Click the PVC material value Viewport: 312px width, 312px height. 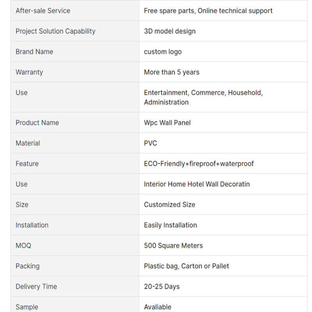click(151, 143)
